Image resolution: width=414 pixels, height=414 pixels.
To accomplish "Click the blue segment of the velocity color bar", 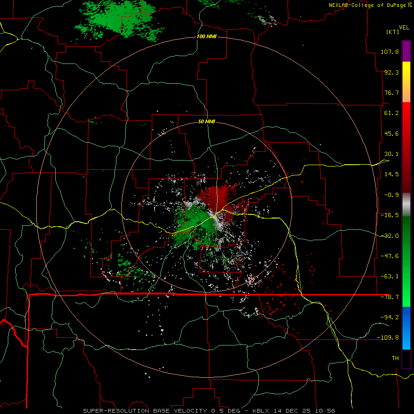I will coord(406,328).
